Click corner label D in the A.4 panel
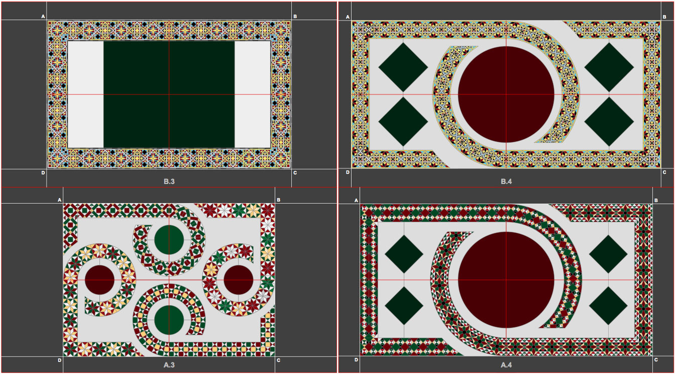The width and height of the screenshot is (676, 375). 357,360
